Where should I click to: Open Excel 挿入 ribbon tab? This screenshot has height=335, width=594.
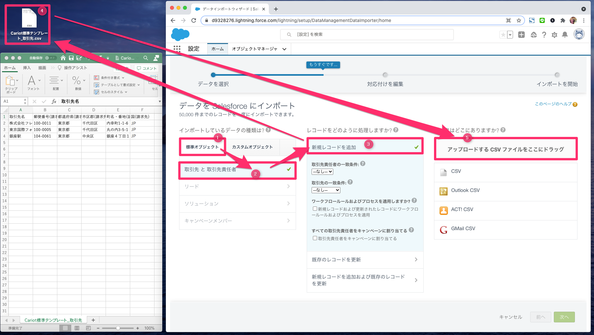(x=27, y=68)
